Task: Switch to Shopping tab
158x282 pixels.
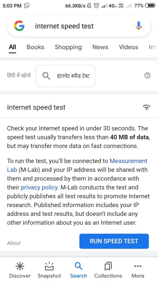Action: click(68, 47)
